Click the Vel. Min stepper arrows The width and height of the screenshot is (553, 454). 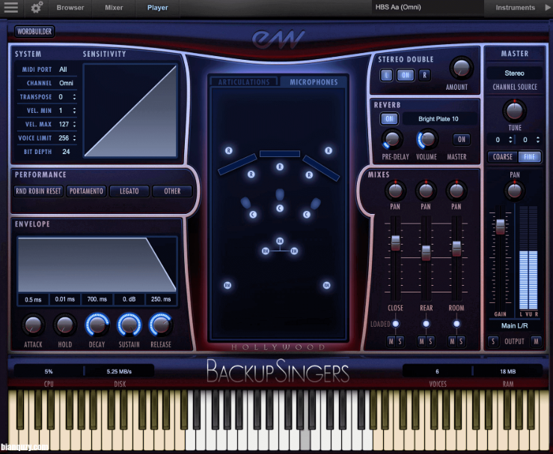tap(74, 111)
